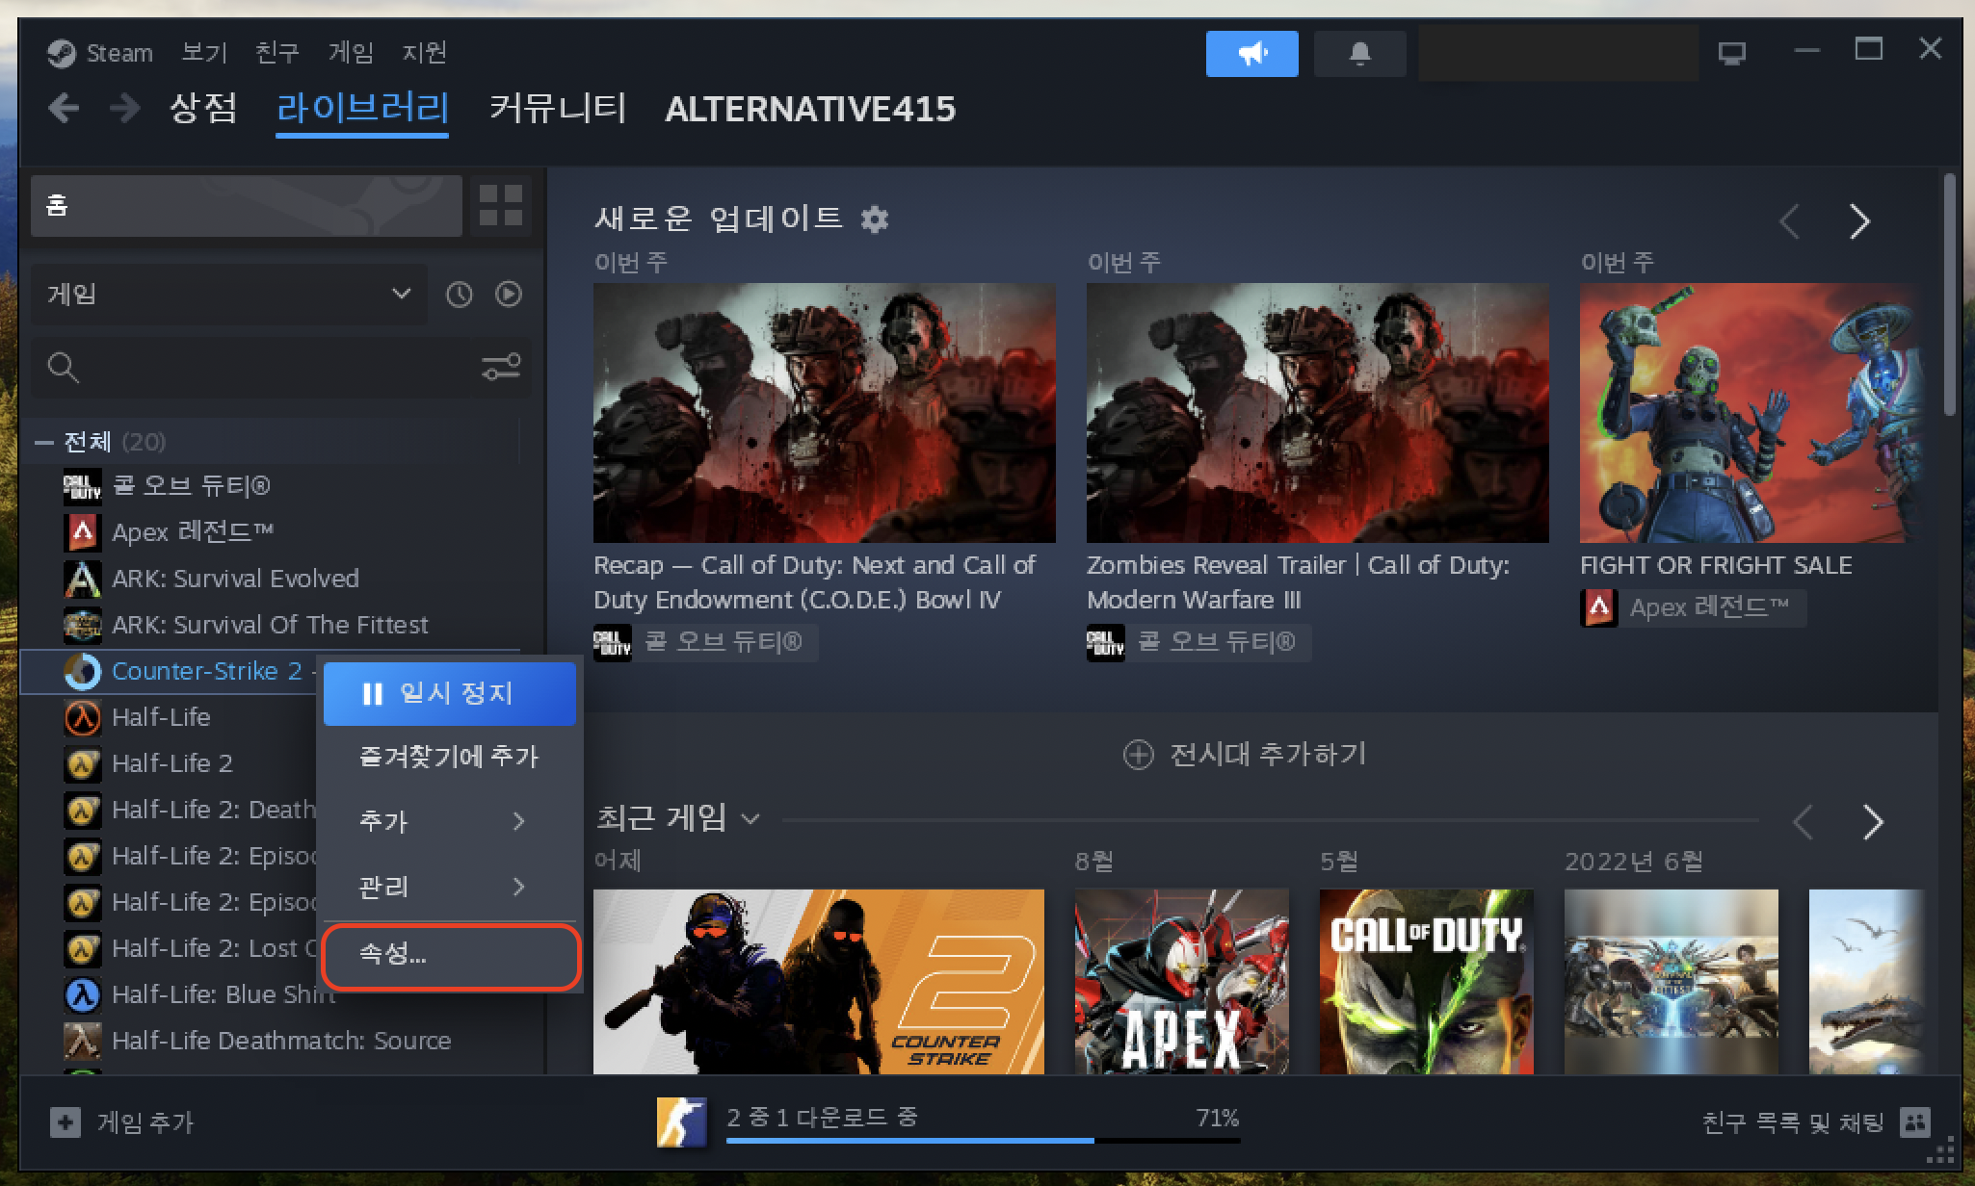Click the megaphone announcements icon
The image size is (1975, 1186).
1251,53
